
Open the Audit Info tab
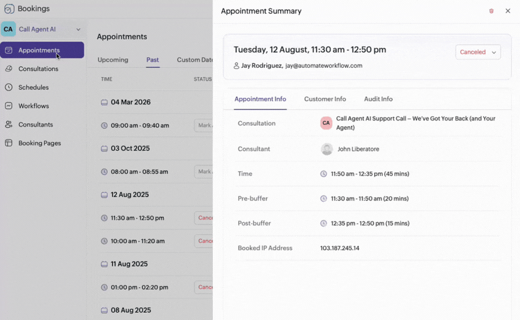(378, 99)
